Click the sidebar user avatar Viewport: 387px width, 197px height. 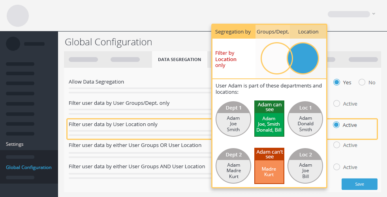(x=13, y=44)
